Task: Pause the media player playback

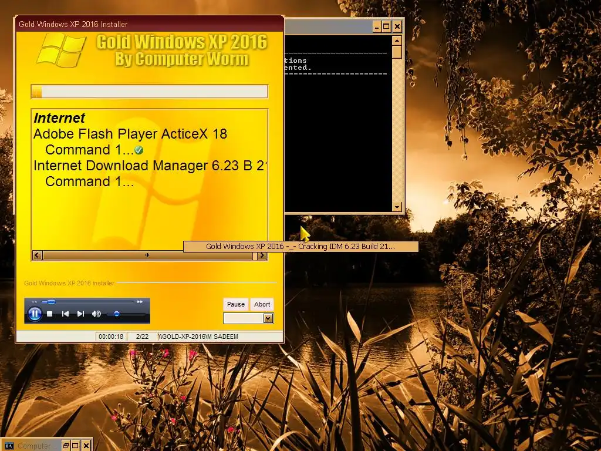Action: coord(35,314)
